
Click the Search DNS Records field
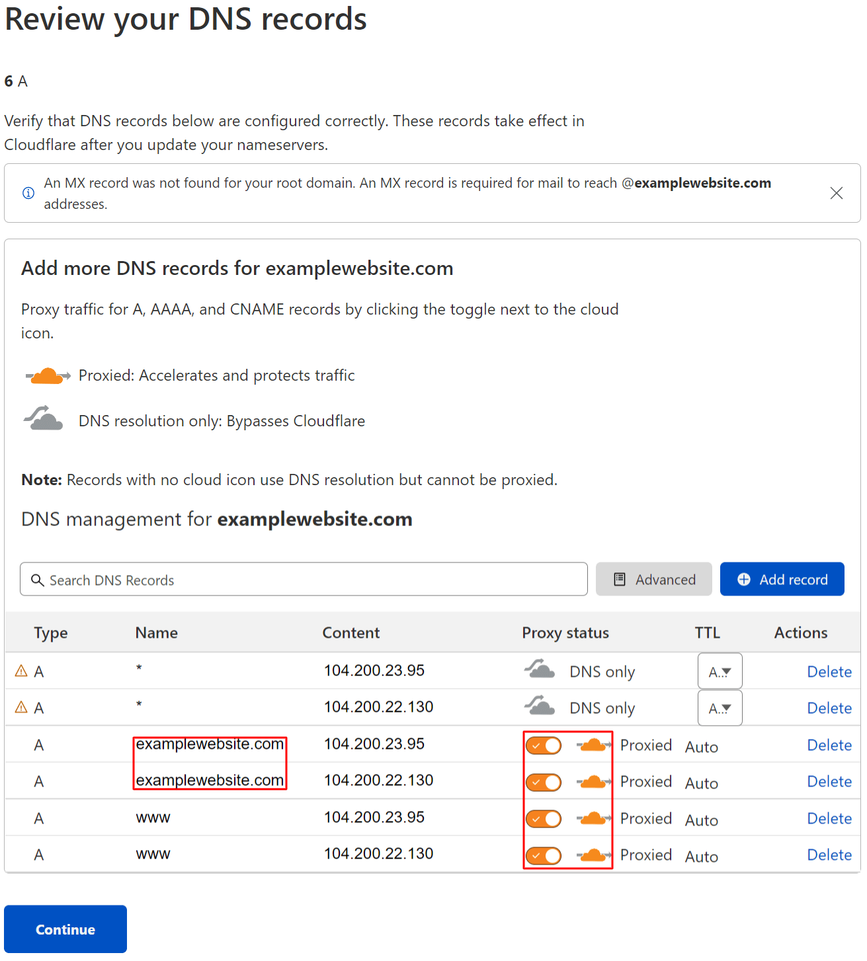304,579
